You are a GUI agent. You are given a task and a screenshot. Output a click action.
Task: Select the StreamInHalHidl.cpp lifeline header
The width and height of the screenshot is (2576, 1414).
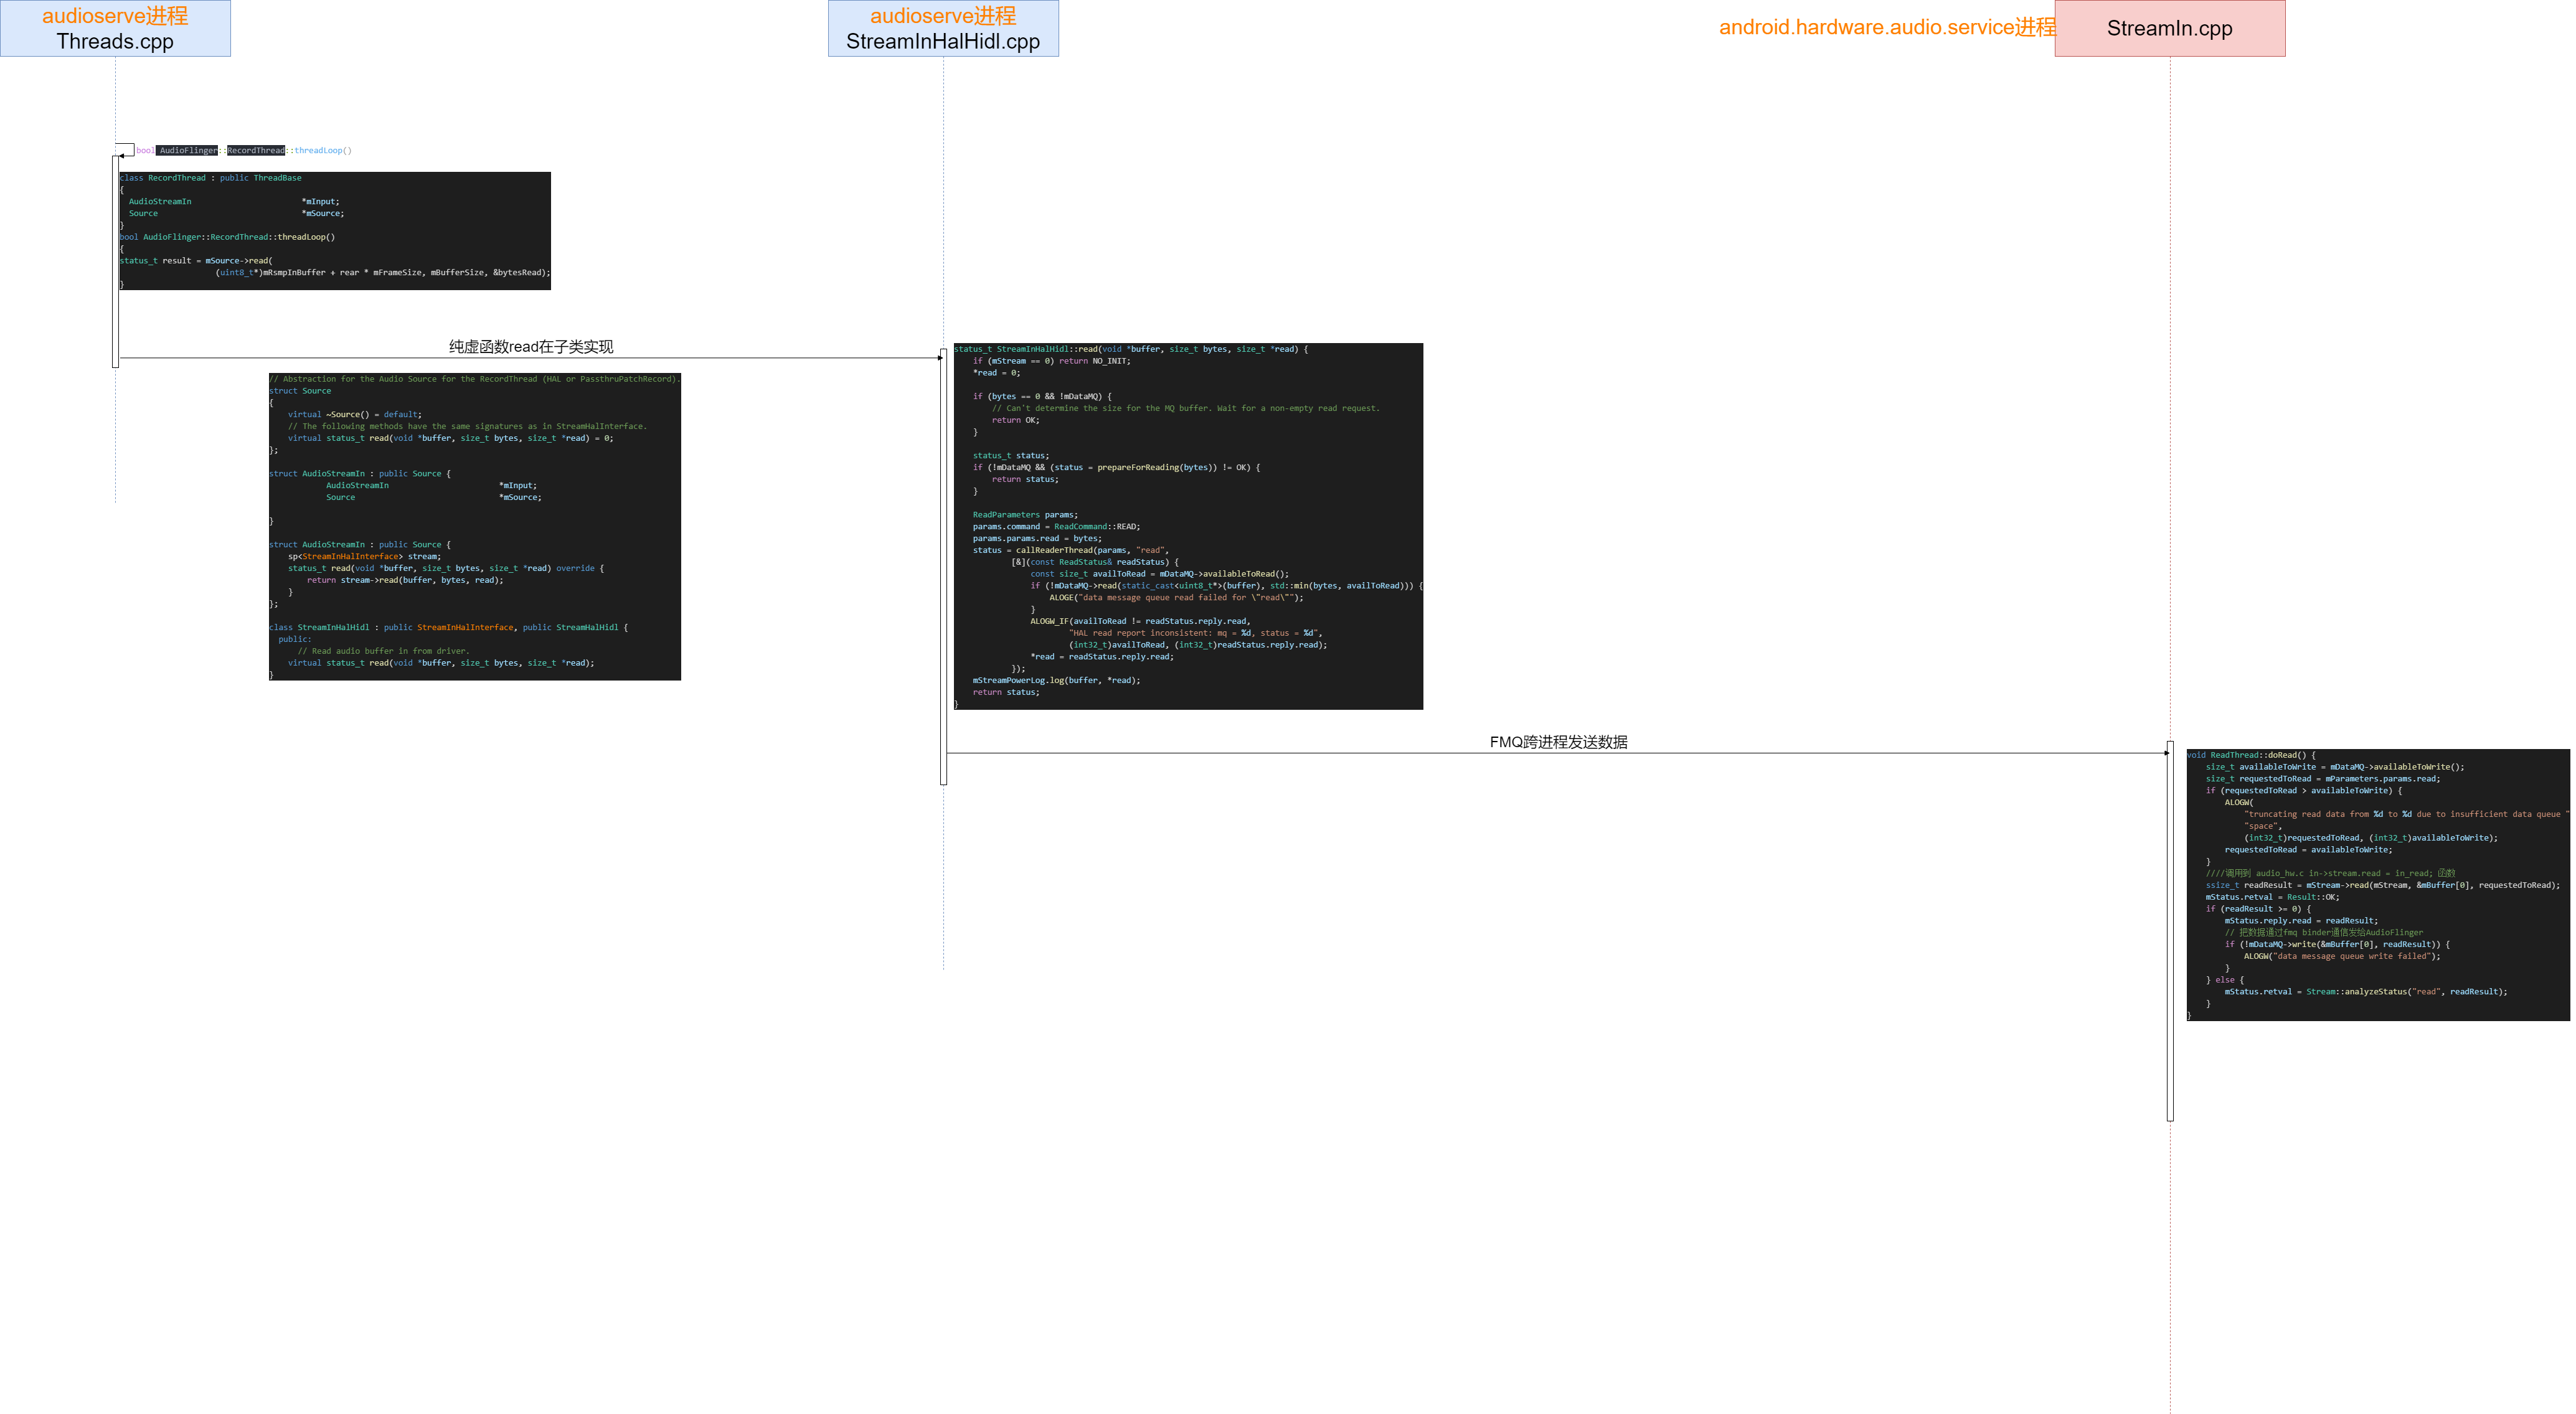(942, 28)
